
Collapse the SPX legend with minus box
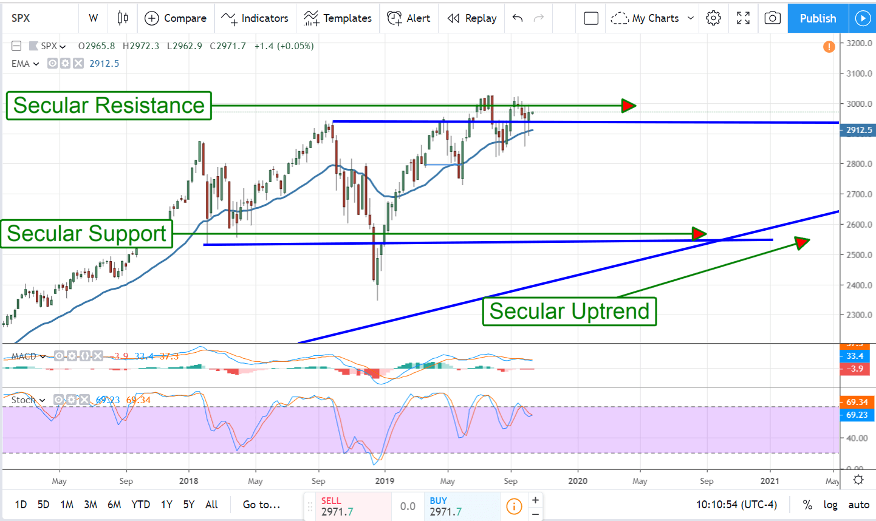tap(16, 46)
